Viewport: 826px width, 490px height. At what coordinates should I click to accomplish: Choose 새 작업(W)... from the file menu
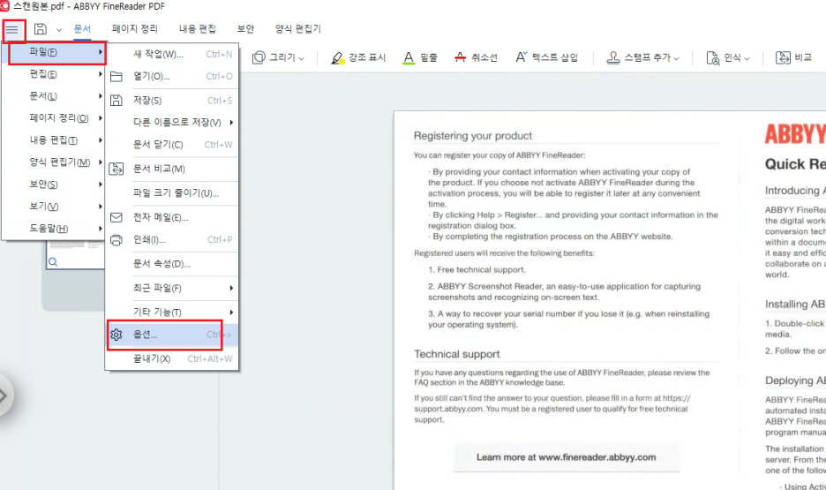tap(172, 54)
